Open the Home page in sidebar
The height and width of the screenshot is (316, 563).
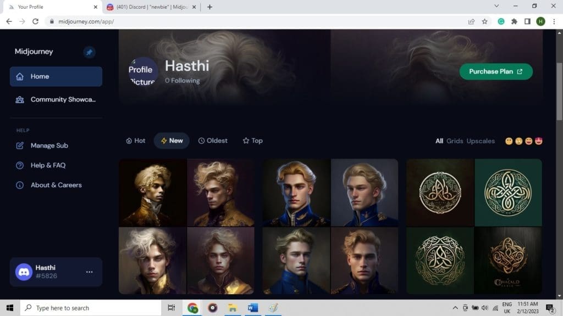coord(56,76)
